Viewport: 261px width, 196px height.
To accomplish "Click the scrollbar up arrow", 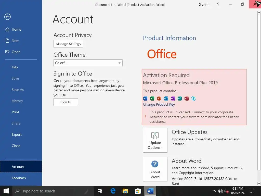I will [x=259, y=12].
